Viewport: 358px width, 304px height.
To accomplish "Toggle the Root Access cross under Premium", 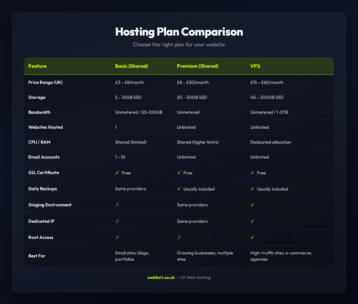I will [179, 237].
